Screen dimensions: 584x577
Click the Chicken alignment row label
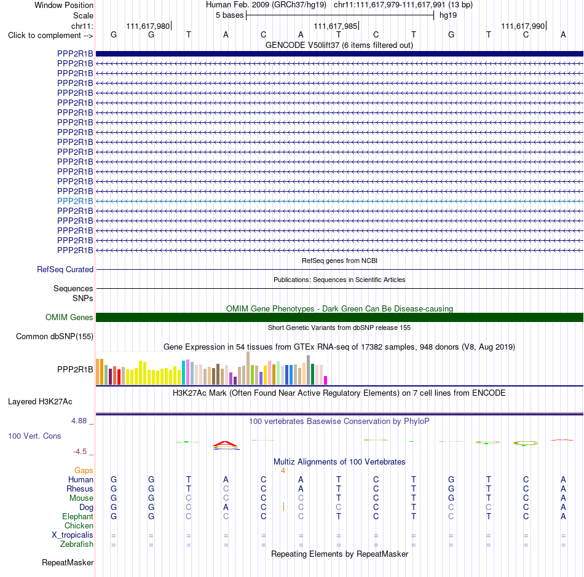[x=79, y=525]
